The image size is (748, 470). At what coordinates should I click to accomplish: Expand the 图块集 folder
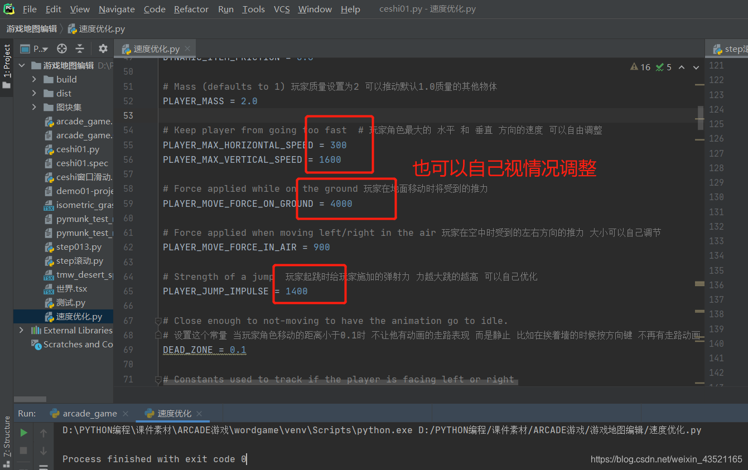[34, 107]
